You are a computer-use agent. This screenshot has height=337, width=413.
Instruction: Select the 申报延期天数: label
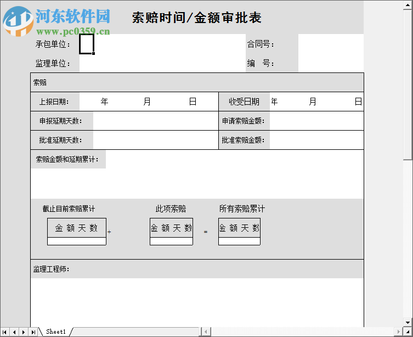pos(60,121)
